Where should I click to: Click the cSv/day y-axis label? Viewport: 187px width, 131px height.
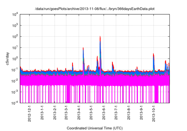coord(8,58)
